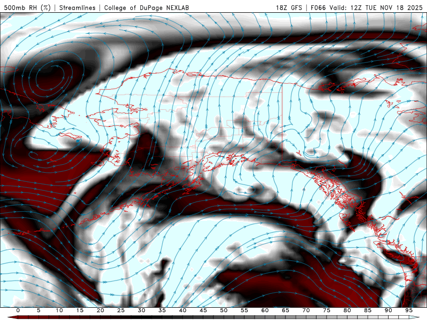Click the "80" label on the color scale
This screenshot has height=320, width=427.
(x=347, y=310)
